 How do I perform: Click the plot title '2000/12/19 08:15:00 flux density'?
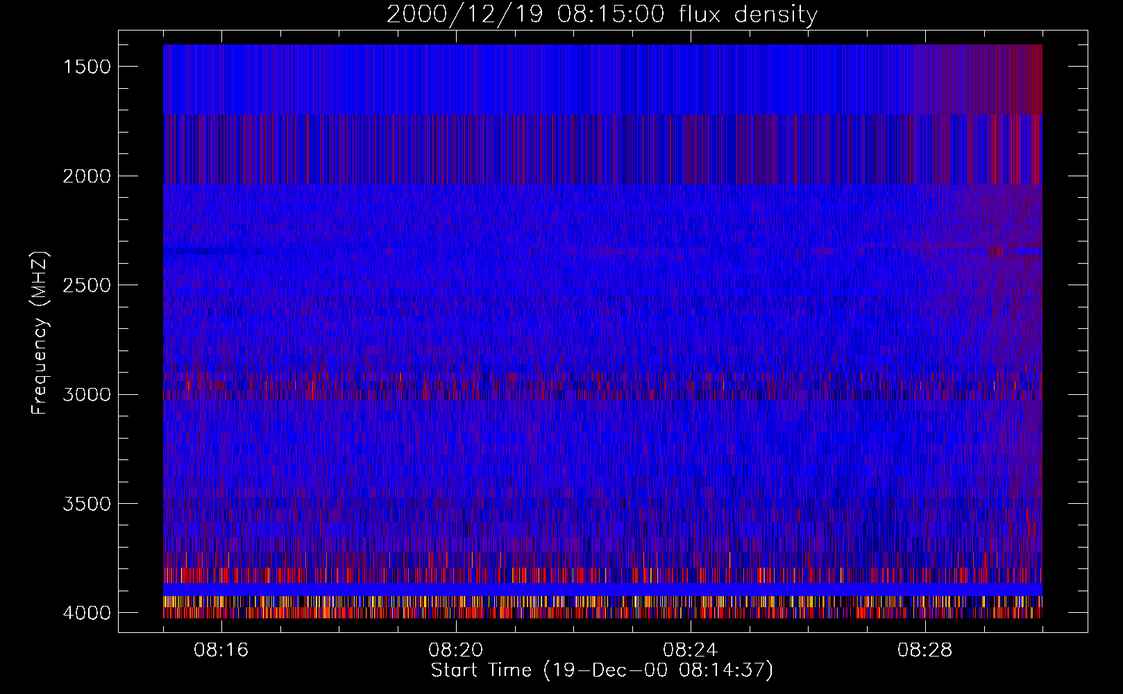(x=602, y=15)
